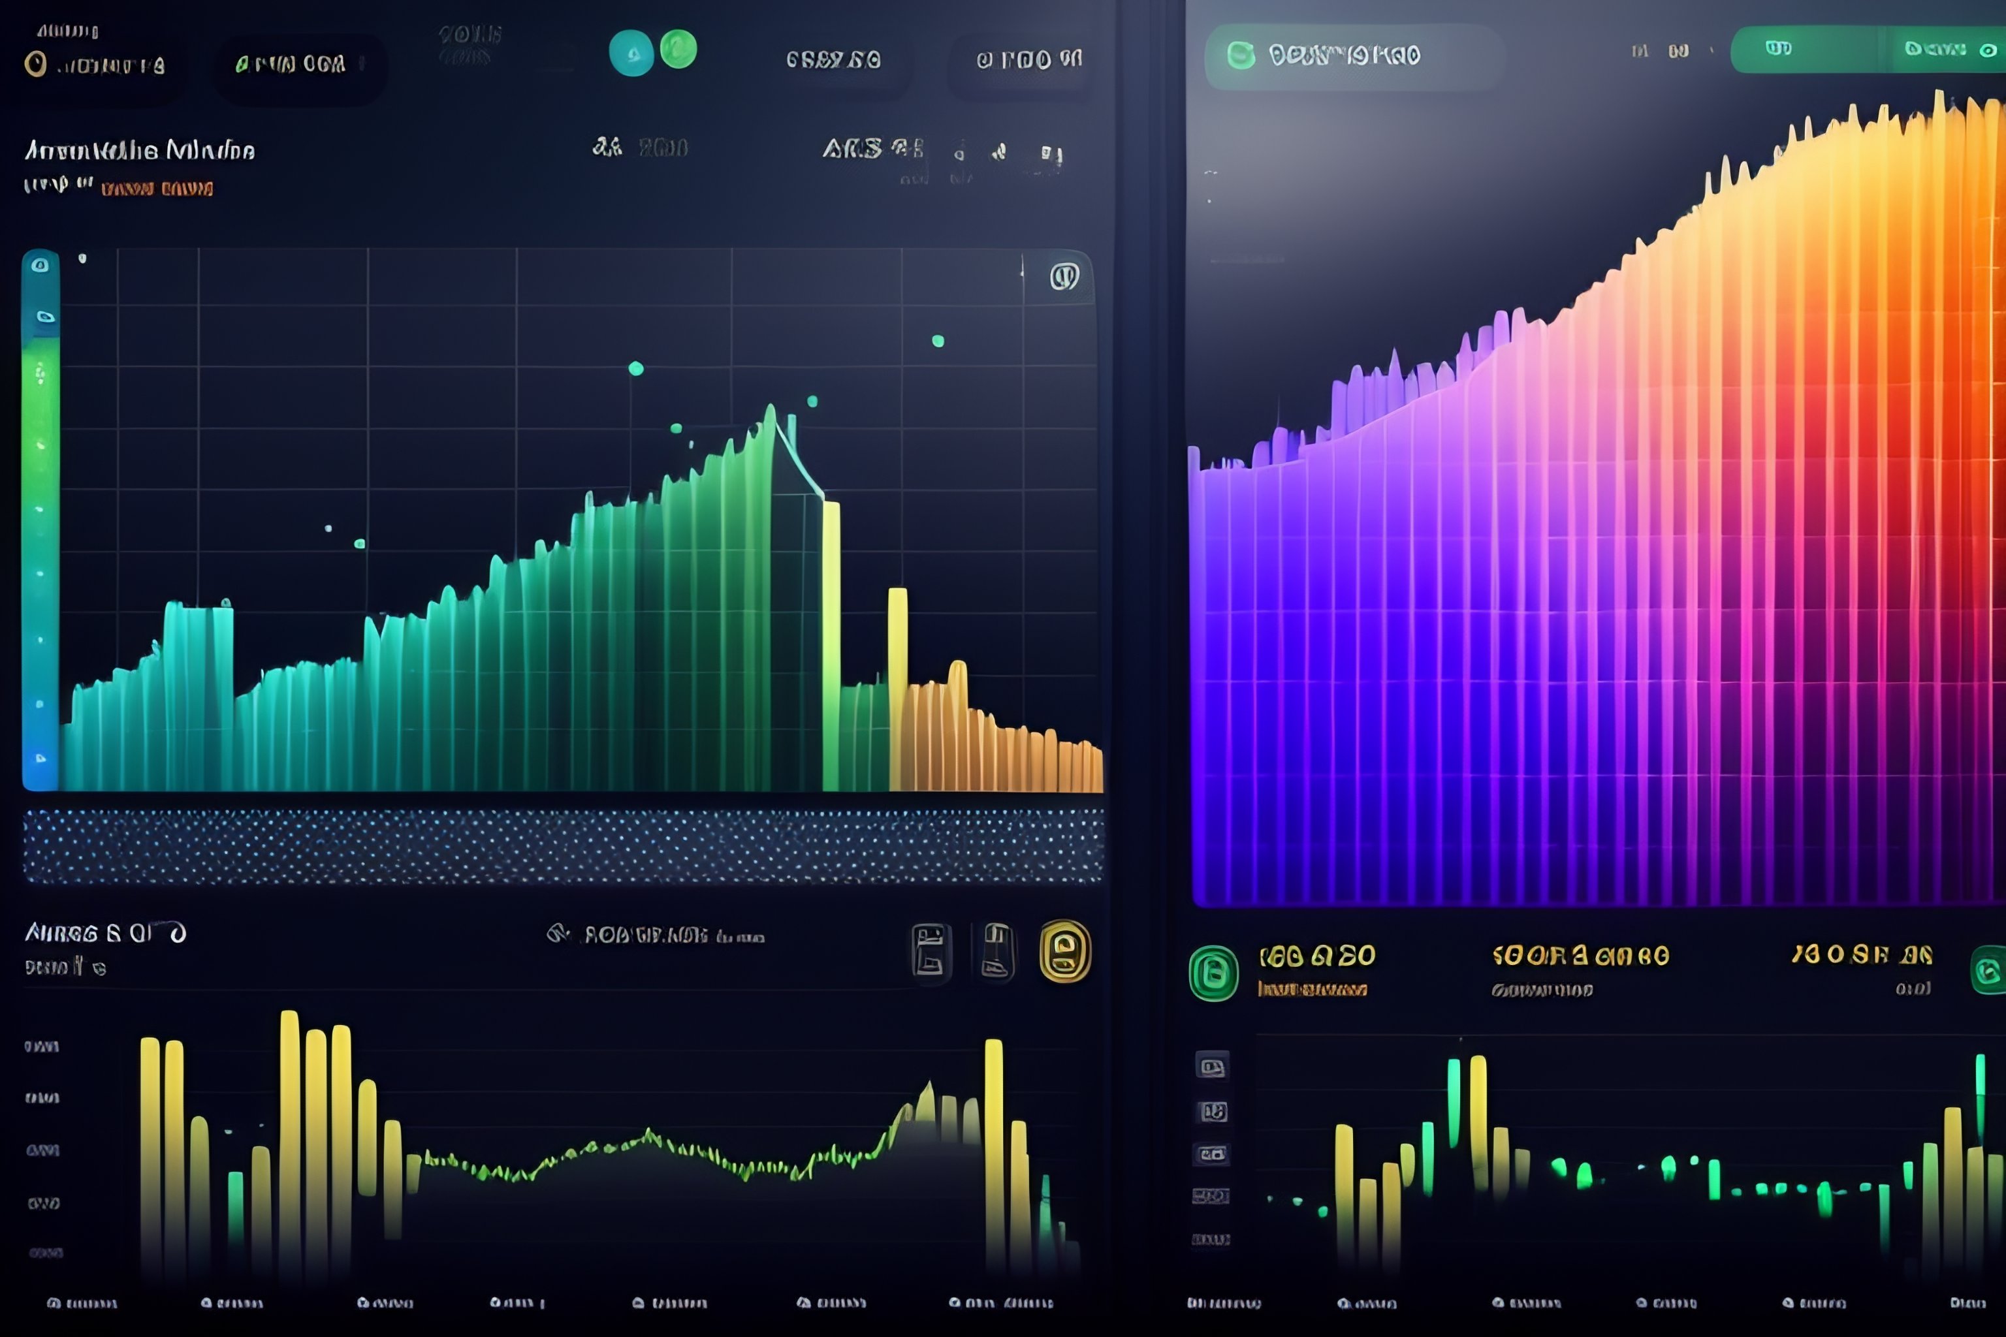Click the top small square icon beside the candlestick chart
2006x1337 pixels.
[1212, 1066]
